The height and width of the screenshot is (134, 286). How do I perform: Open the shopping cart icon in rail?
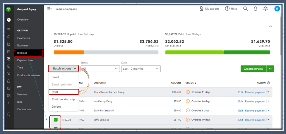point(8,74)
